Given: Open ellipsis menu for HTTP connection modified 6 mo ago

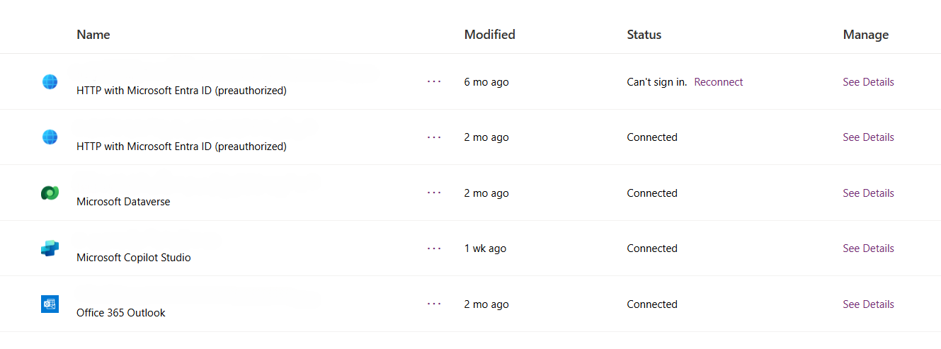Looking at the screenshot, I should point(434,82).
